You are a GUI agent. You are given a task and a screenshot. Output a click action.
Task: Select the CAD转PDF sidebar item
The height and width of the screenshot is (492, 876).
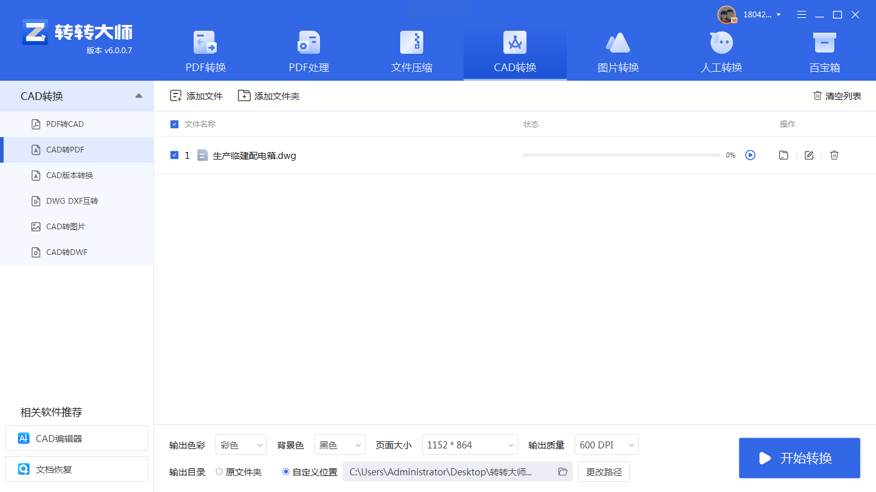pyautogui.click(x=77, y=150)
